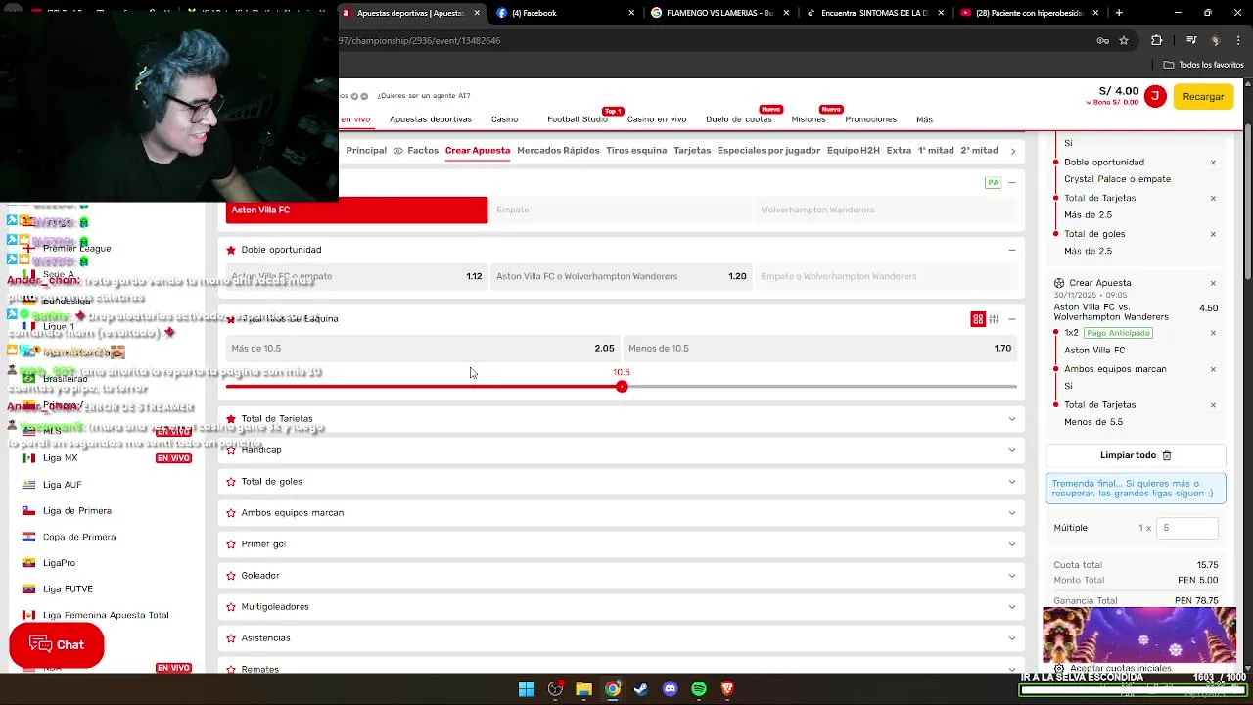
Task: Click the trash icon beside Limpiar todo
Action: [1166, 455]
